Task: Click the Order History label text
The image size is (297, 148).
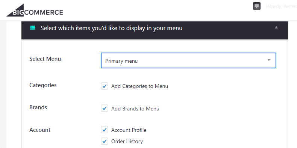Action: (127, 141)
